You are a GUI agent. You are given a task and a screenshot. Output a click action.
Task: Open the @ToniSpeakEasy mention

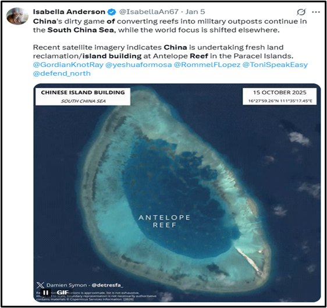point(275,65)
